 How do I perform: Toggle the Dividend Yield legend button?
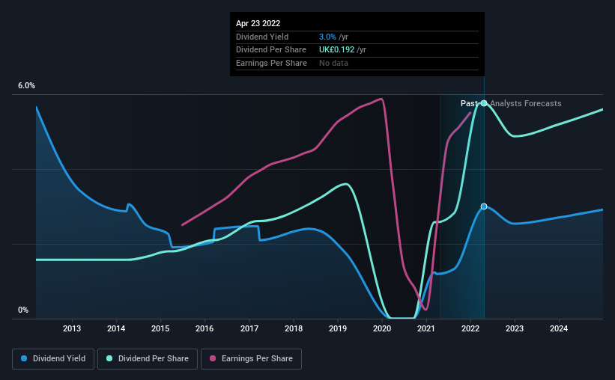53,359
